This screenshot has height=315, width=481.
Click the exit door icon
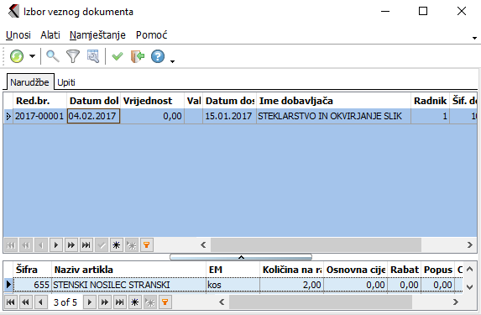pos(138,56)
